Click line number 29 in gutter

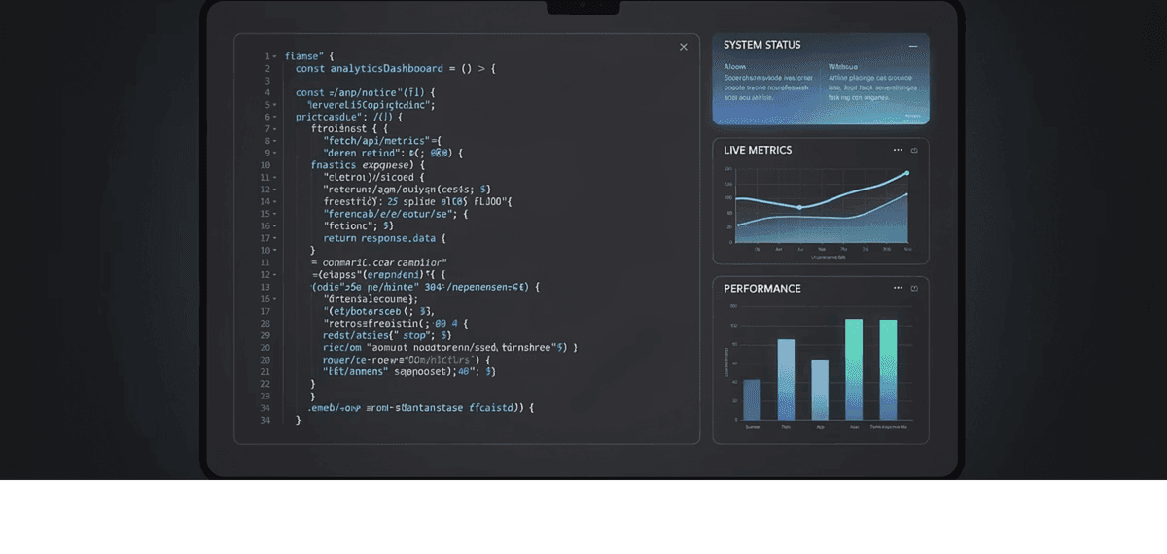click(x=265, y=335)
